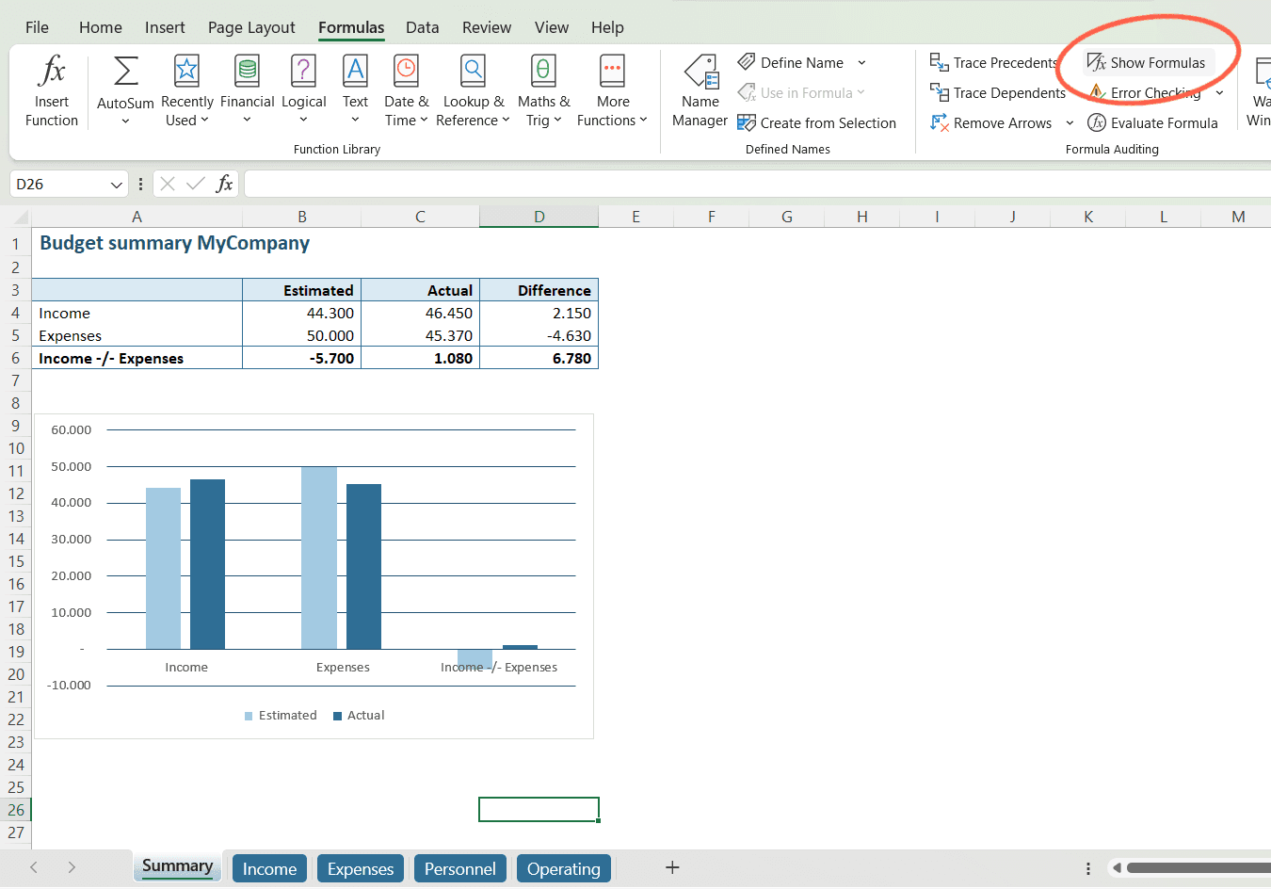Open the Expenses worksheet tab
The image size is (1271, 889).
click(360, 867)
